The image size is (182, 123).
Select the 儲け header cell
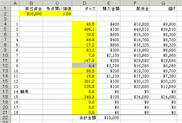point(163,8)
